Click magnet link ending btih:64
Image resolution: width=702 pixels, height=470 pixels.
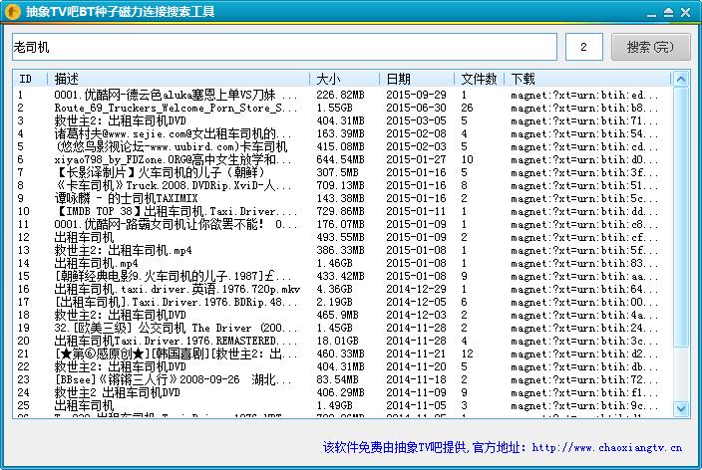pyautogui.click(x=584, y=290)
